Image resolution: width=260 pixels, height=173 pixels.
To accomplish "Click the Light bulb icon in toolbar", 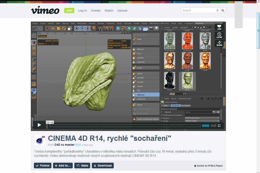I will (156, 28).
